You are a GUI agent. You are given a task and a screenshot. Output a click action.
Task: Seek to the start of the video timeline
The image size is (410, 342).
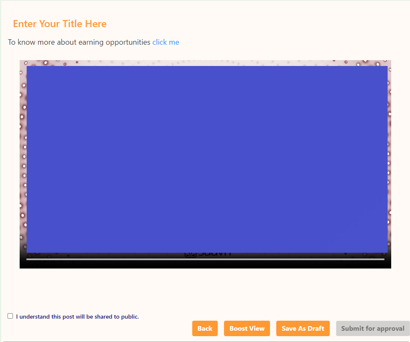click(27, 259)
